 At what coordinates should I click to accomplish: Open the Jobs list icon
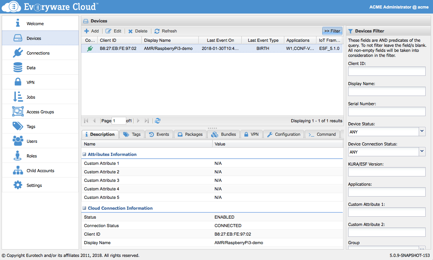pyautogui.click(x=18, y=97)
